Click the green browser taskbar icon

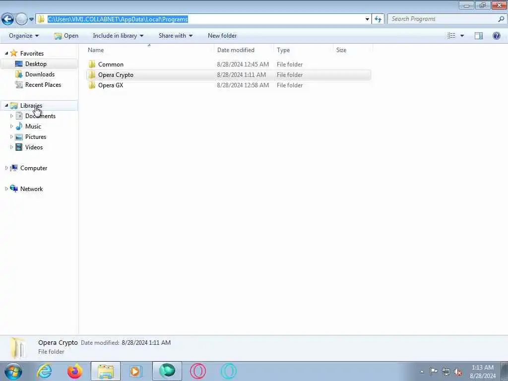pos(167,371)
